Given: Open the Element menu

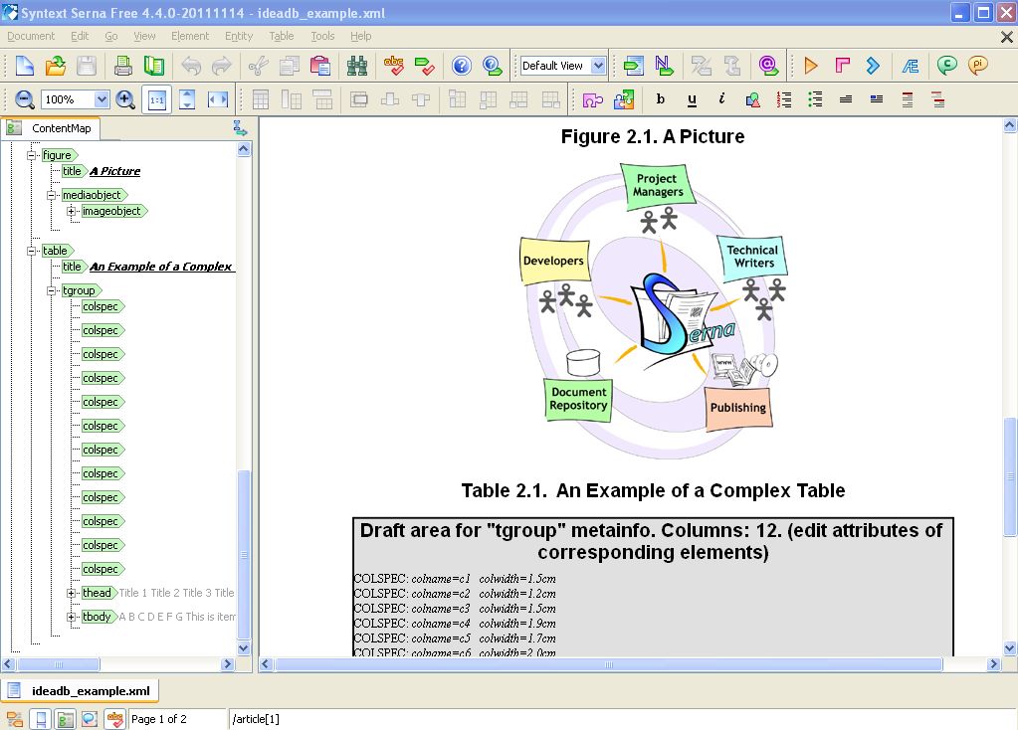Looking at the screenshot, I should point(190,36).
